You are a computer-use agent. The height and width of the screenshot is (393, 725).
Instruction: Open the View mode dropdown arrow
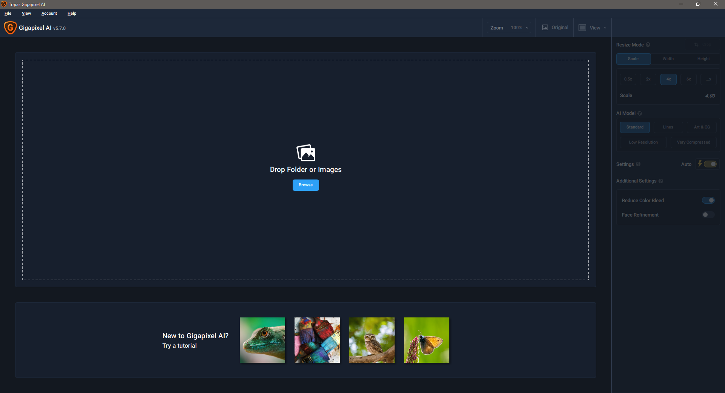[605, 28]
